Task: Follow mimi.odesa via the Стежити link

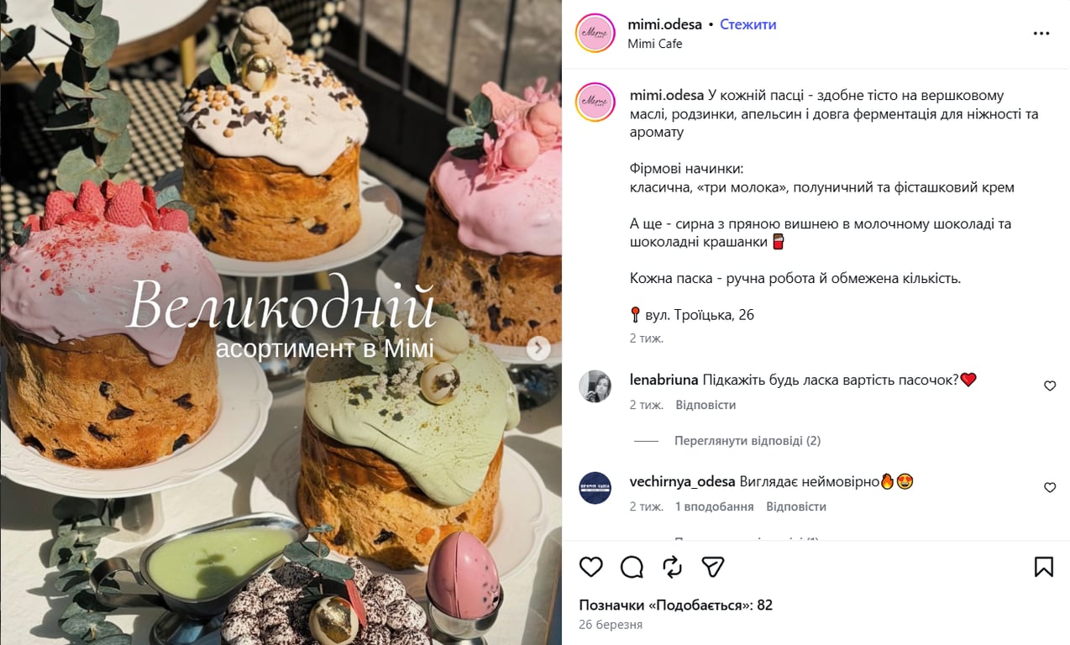Action: click(x=748, y=24)
